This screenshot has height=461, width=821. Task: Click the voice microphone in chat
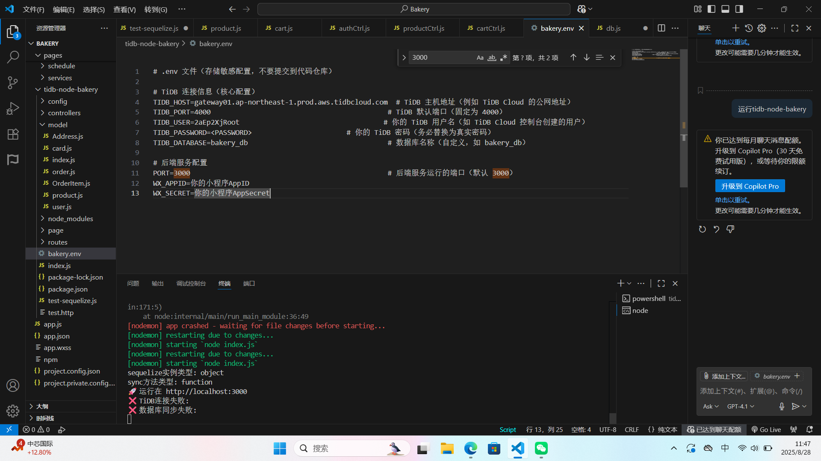[782, 406]
